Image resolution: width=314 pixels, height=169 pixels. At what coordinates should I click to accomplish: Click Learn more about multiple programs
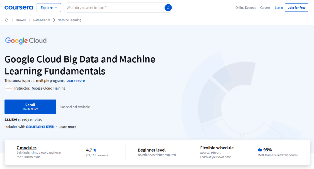pyautogui.click(x=75, y=81)
